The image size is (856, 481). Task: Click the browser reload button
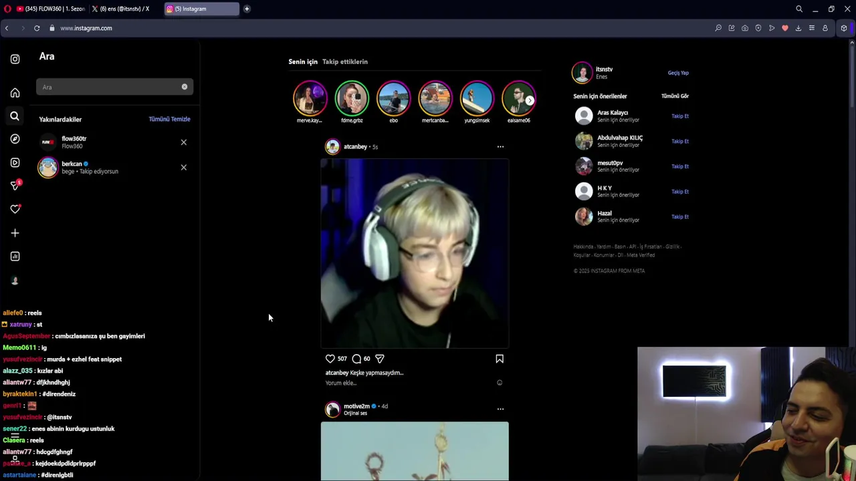[37, 28]
